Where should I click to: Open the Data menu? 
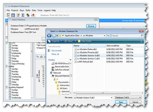[x=34, y=10]
